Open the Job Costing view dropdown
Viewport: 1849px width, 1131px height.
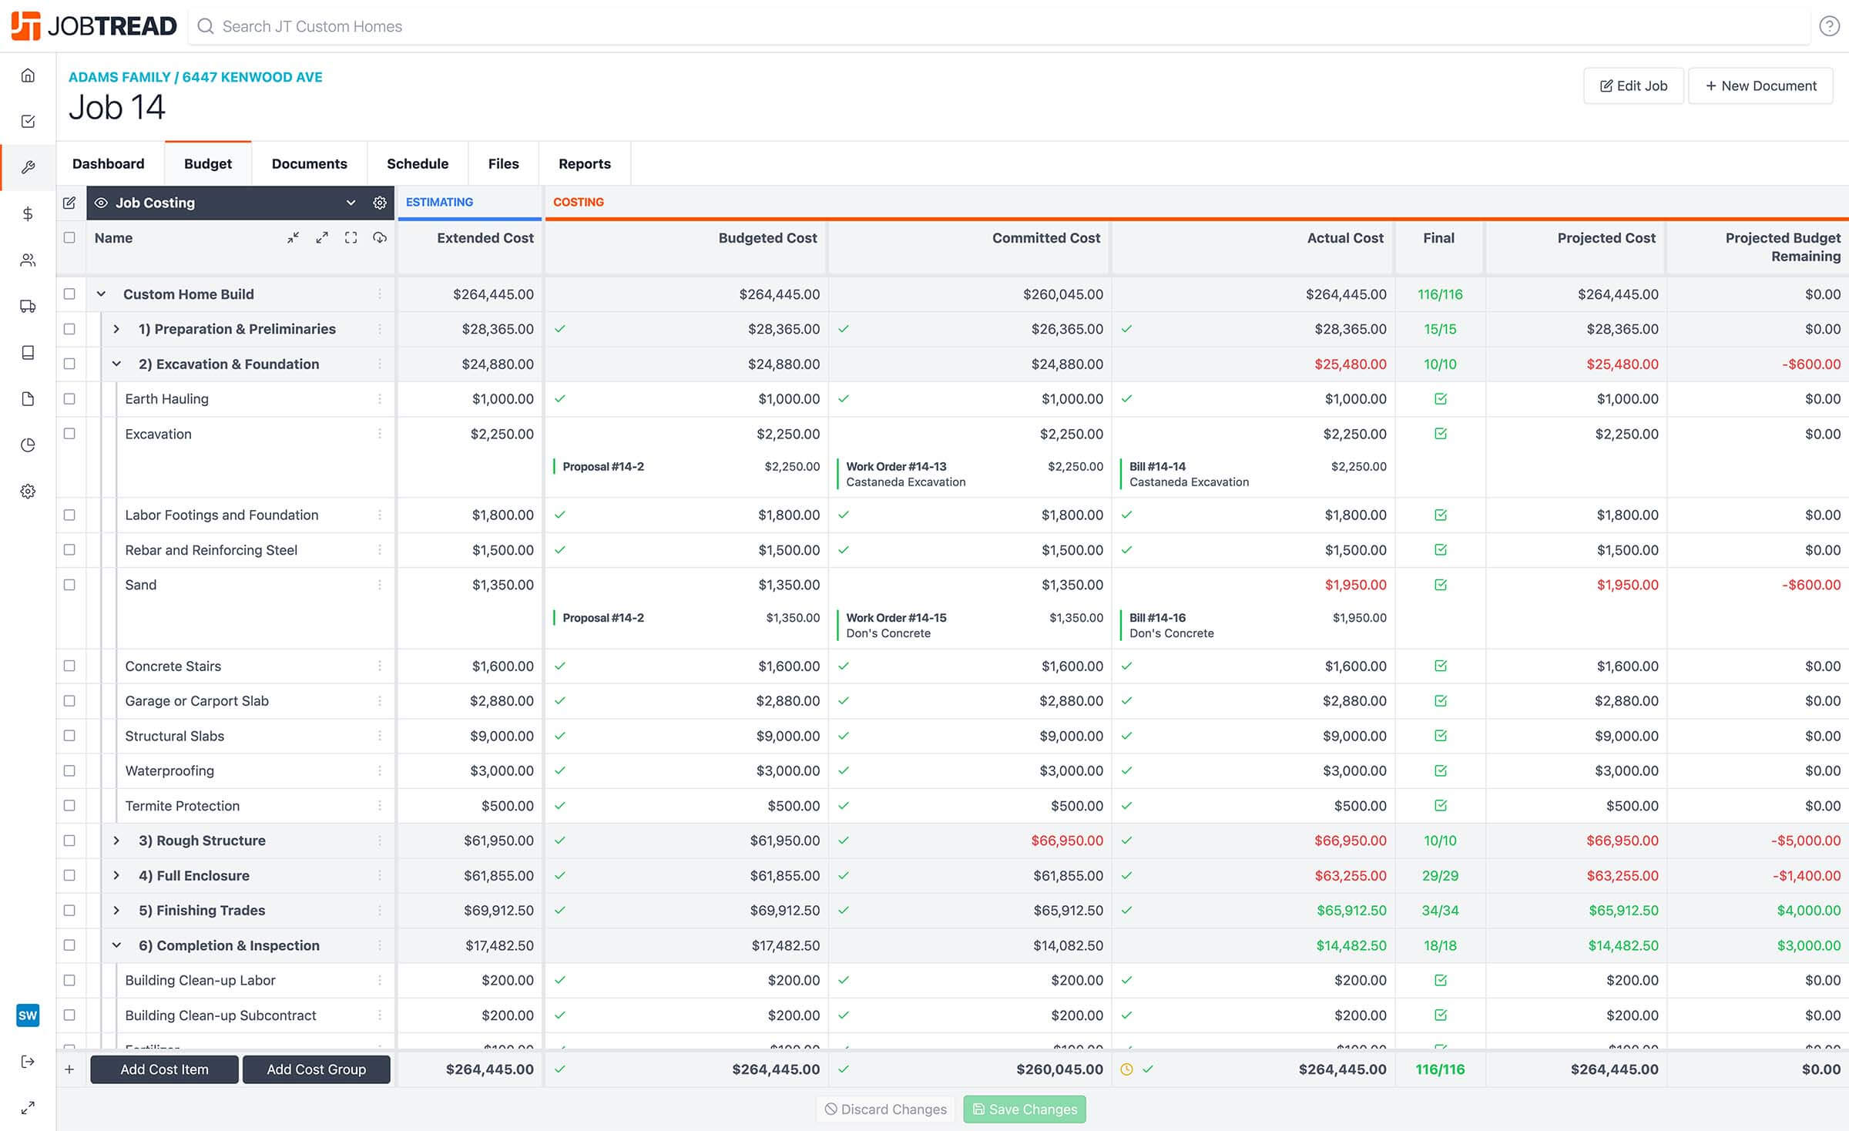(x=351, y=203)
